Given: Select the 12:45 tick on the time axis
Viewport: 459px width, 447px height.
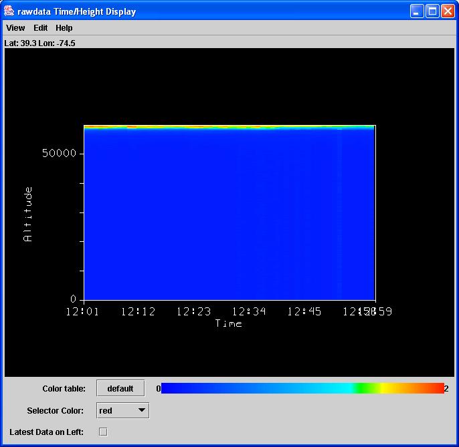Looking at the screenshot, I should pos(304,311).
